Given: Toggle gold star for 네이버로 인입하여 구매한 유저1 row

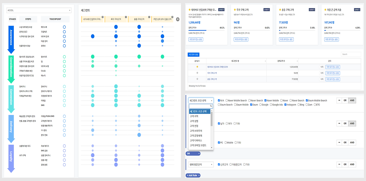Looking at the screenshot, I should (197, 67).
